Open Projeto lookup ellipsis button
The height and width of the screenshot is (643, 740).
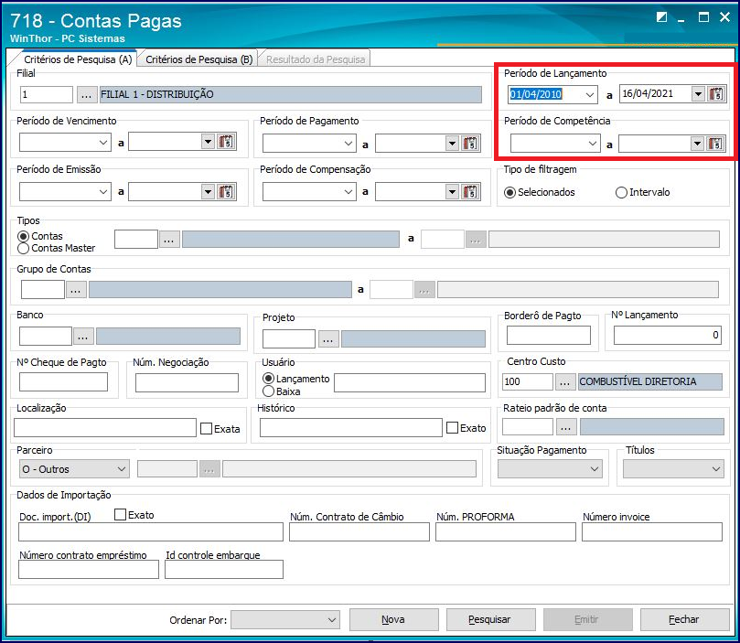click(328, 338)
